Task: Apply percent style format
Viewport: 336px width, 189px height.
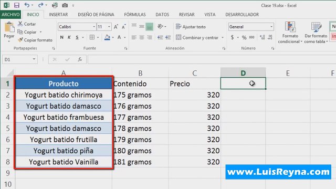Action: (244, 37)
